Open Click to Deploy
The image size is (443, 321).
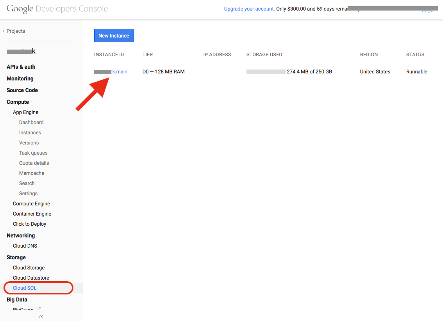[x=29, y=224]
